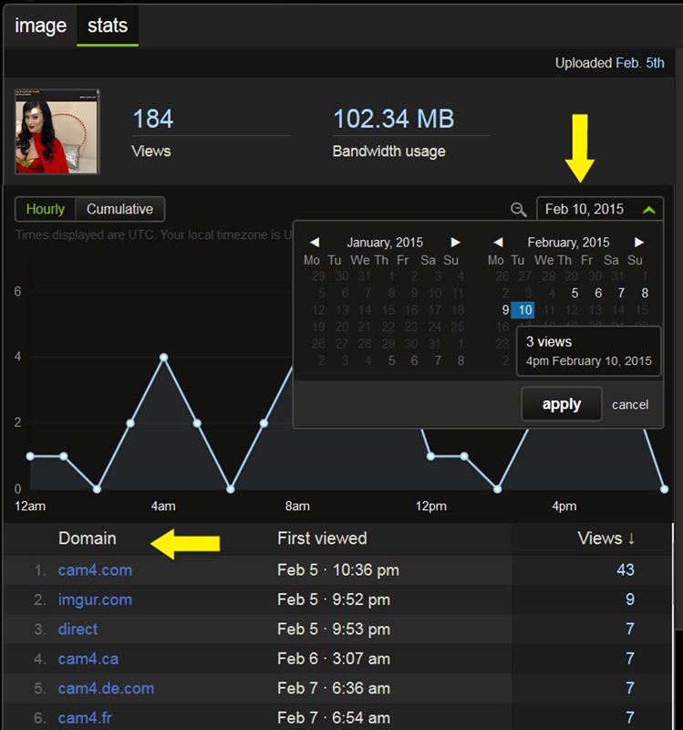Viewport: 683px width, 730px height.
Task: Open the cam4.de.com domain link
Action: 106,688
